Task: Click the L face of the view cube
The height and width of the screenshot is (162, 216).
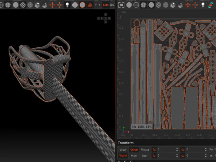Action: [102, 18]
